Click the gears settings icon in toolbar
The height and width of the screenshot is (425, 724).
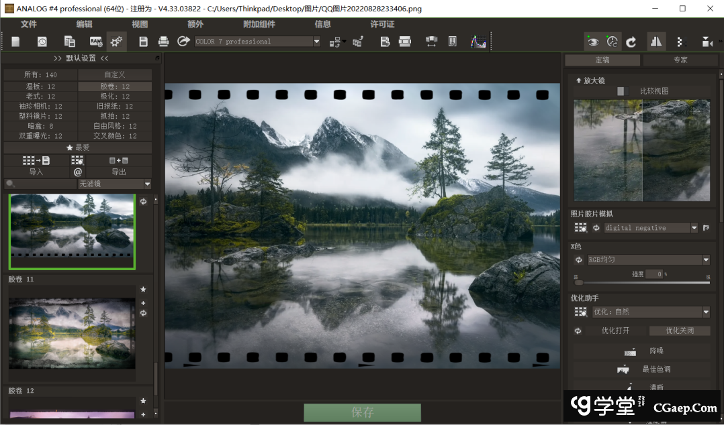click(x=116, y=42)
